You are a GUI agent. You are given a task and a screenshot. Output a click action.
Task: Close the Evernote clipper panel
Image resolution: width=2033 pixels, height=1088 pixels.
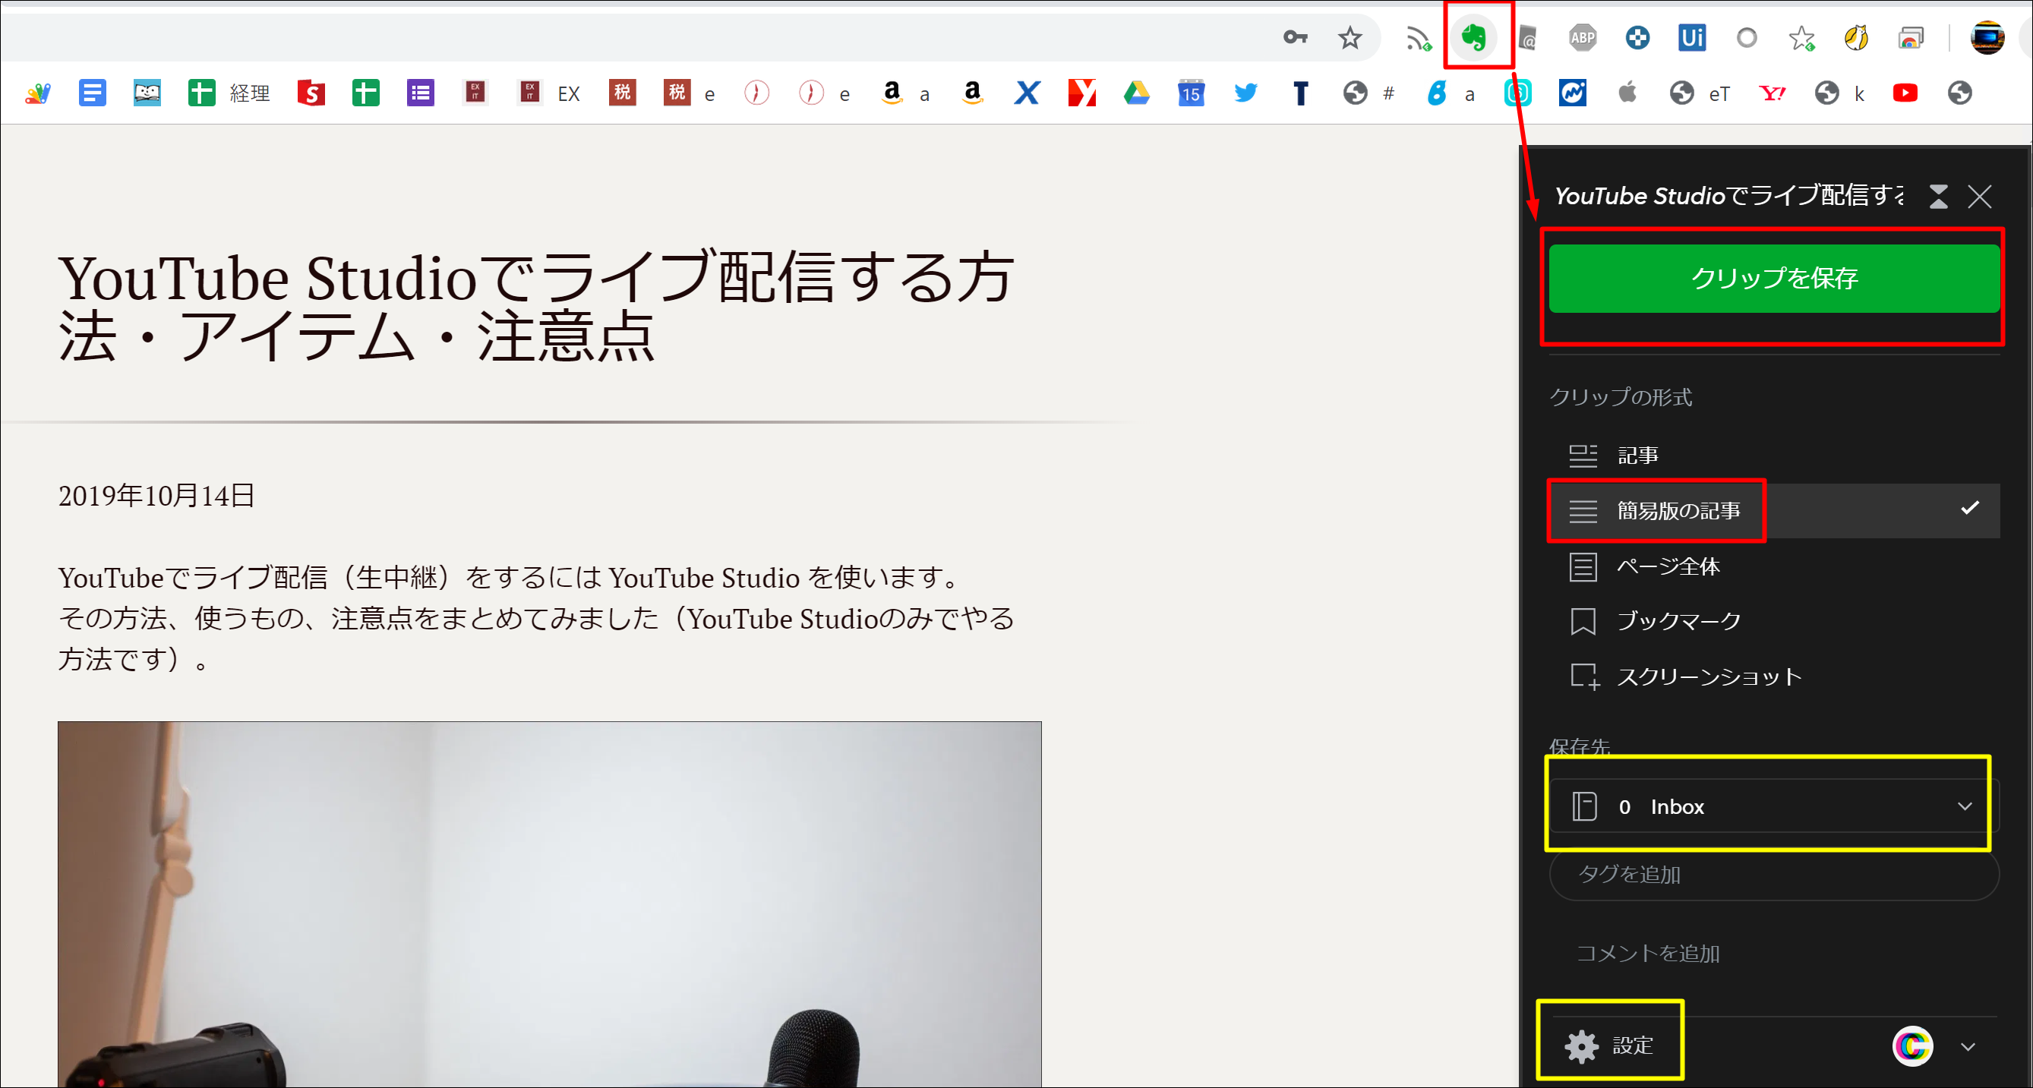pos(1979,196)
